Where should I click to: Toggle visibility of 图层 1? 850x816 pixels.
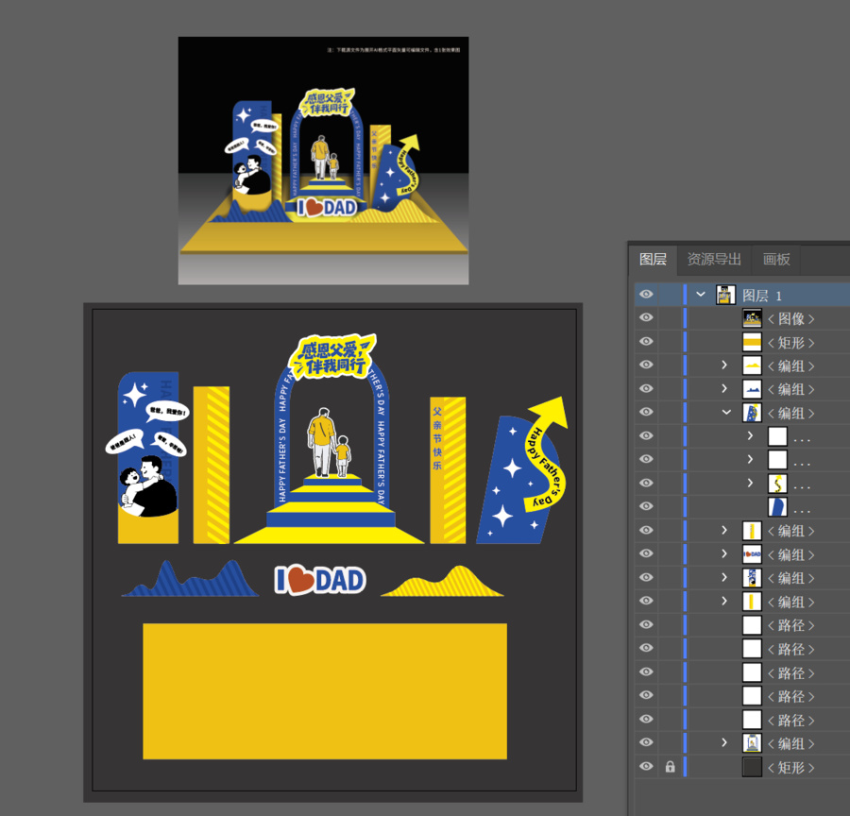646,295
